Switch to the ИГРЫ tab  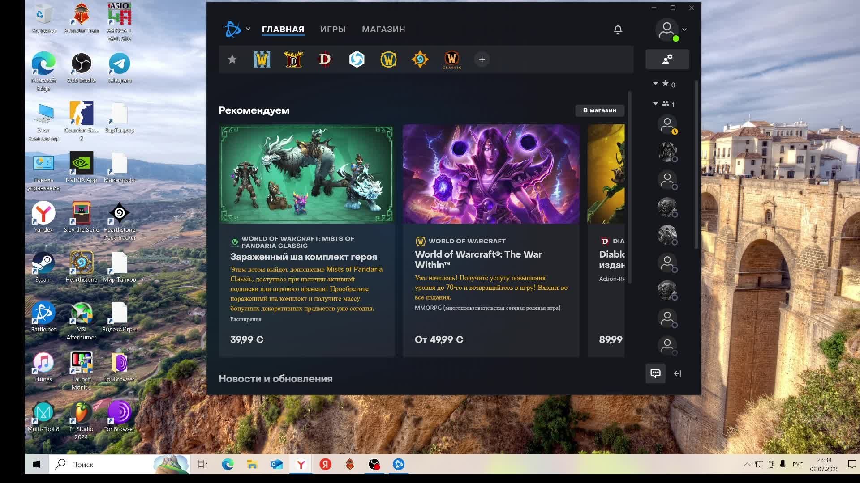[x=333, y=30]
